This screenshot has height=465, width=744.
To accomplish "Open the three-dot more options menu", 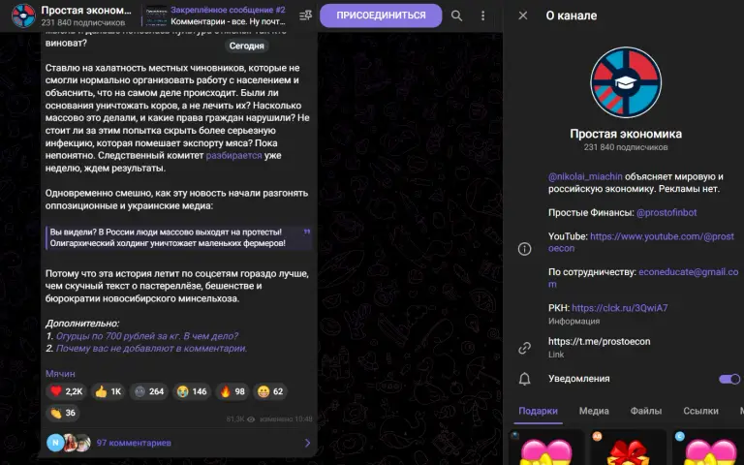I will 483,15.
